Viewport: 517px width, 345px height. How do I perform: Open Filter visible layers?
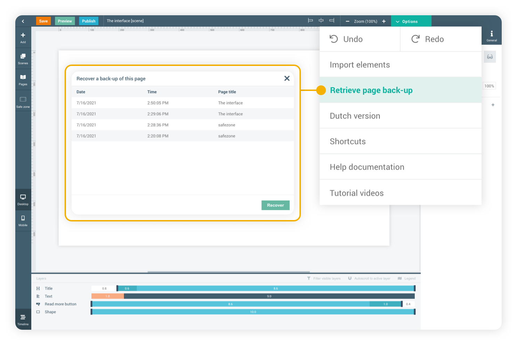(x=324, y=278)
